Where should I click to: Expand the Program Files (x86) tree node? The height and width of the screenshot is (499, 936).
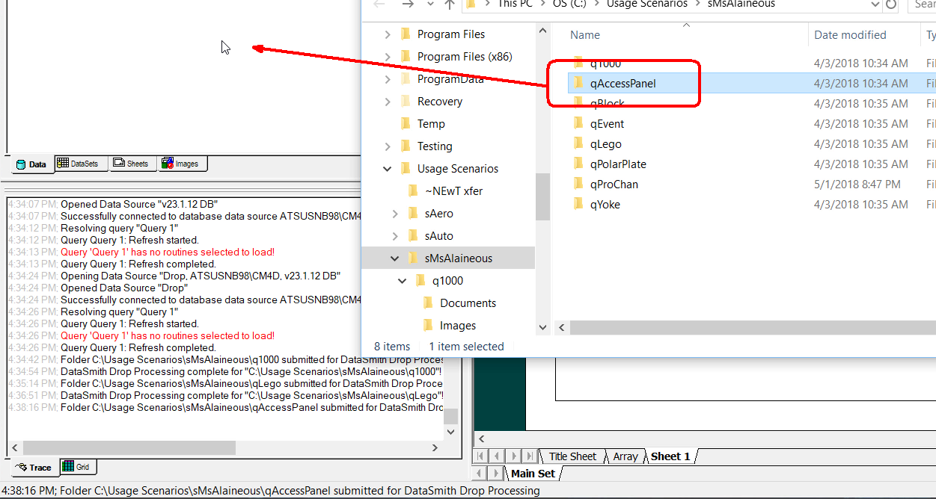tap(388, 57)
